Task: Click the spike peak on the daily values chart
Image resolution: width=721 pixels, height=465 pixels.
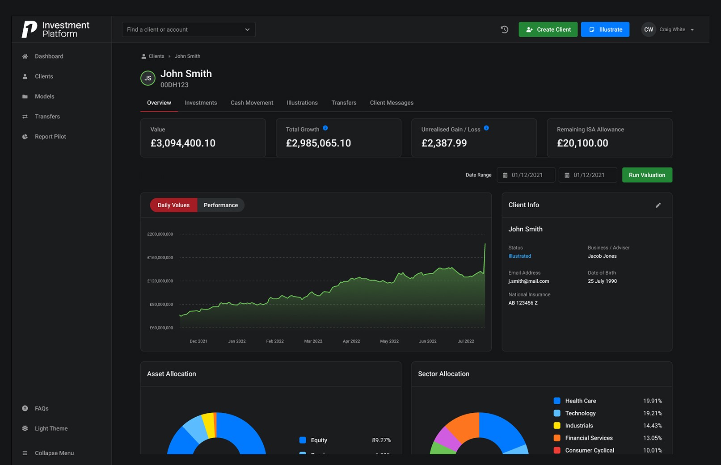Action: (485, 244)
